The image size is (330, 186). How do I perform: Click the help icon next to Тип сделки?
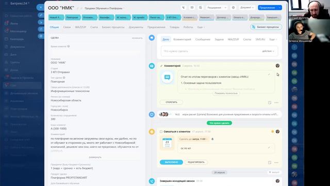tap(64, 78)
